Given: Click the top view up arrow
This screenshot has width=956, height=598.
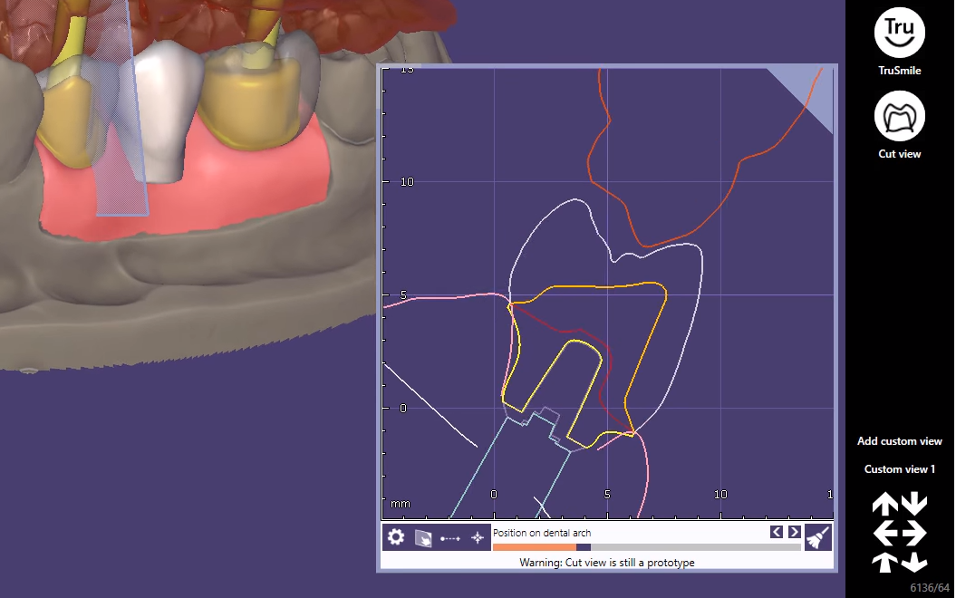Looking at the screenshot, I should point(885,504).
